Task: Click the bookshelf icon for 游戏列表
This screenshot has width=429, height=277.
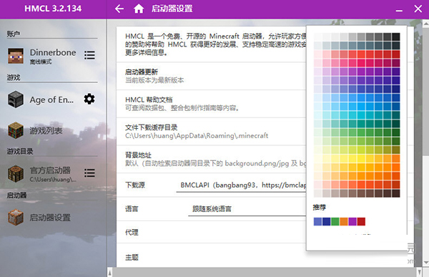Action: [x=16, y=130]
